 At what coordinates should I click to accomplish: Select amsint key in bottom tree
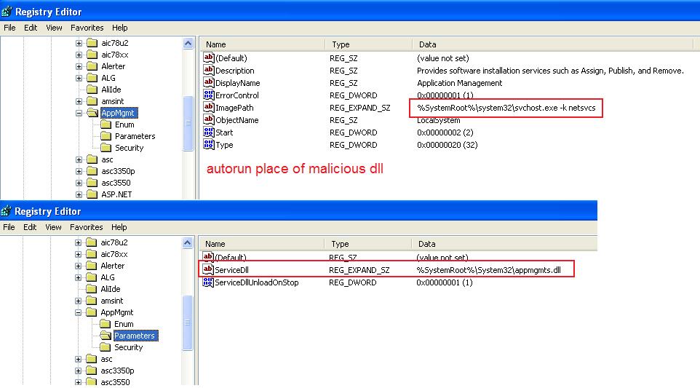tap(111, 301)
